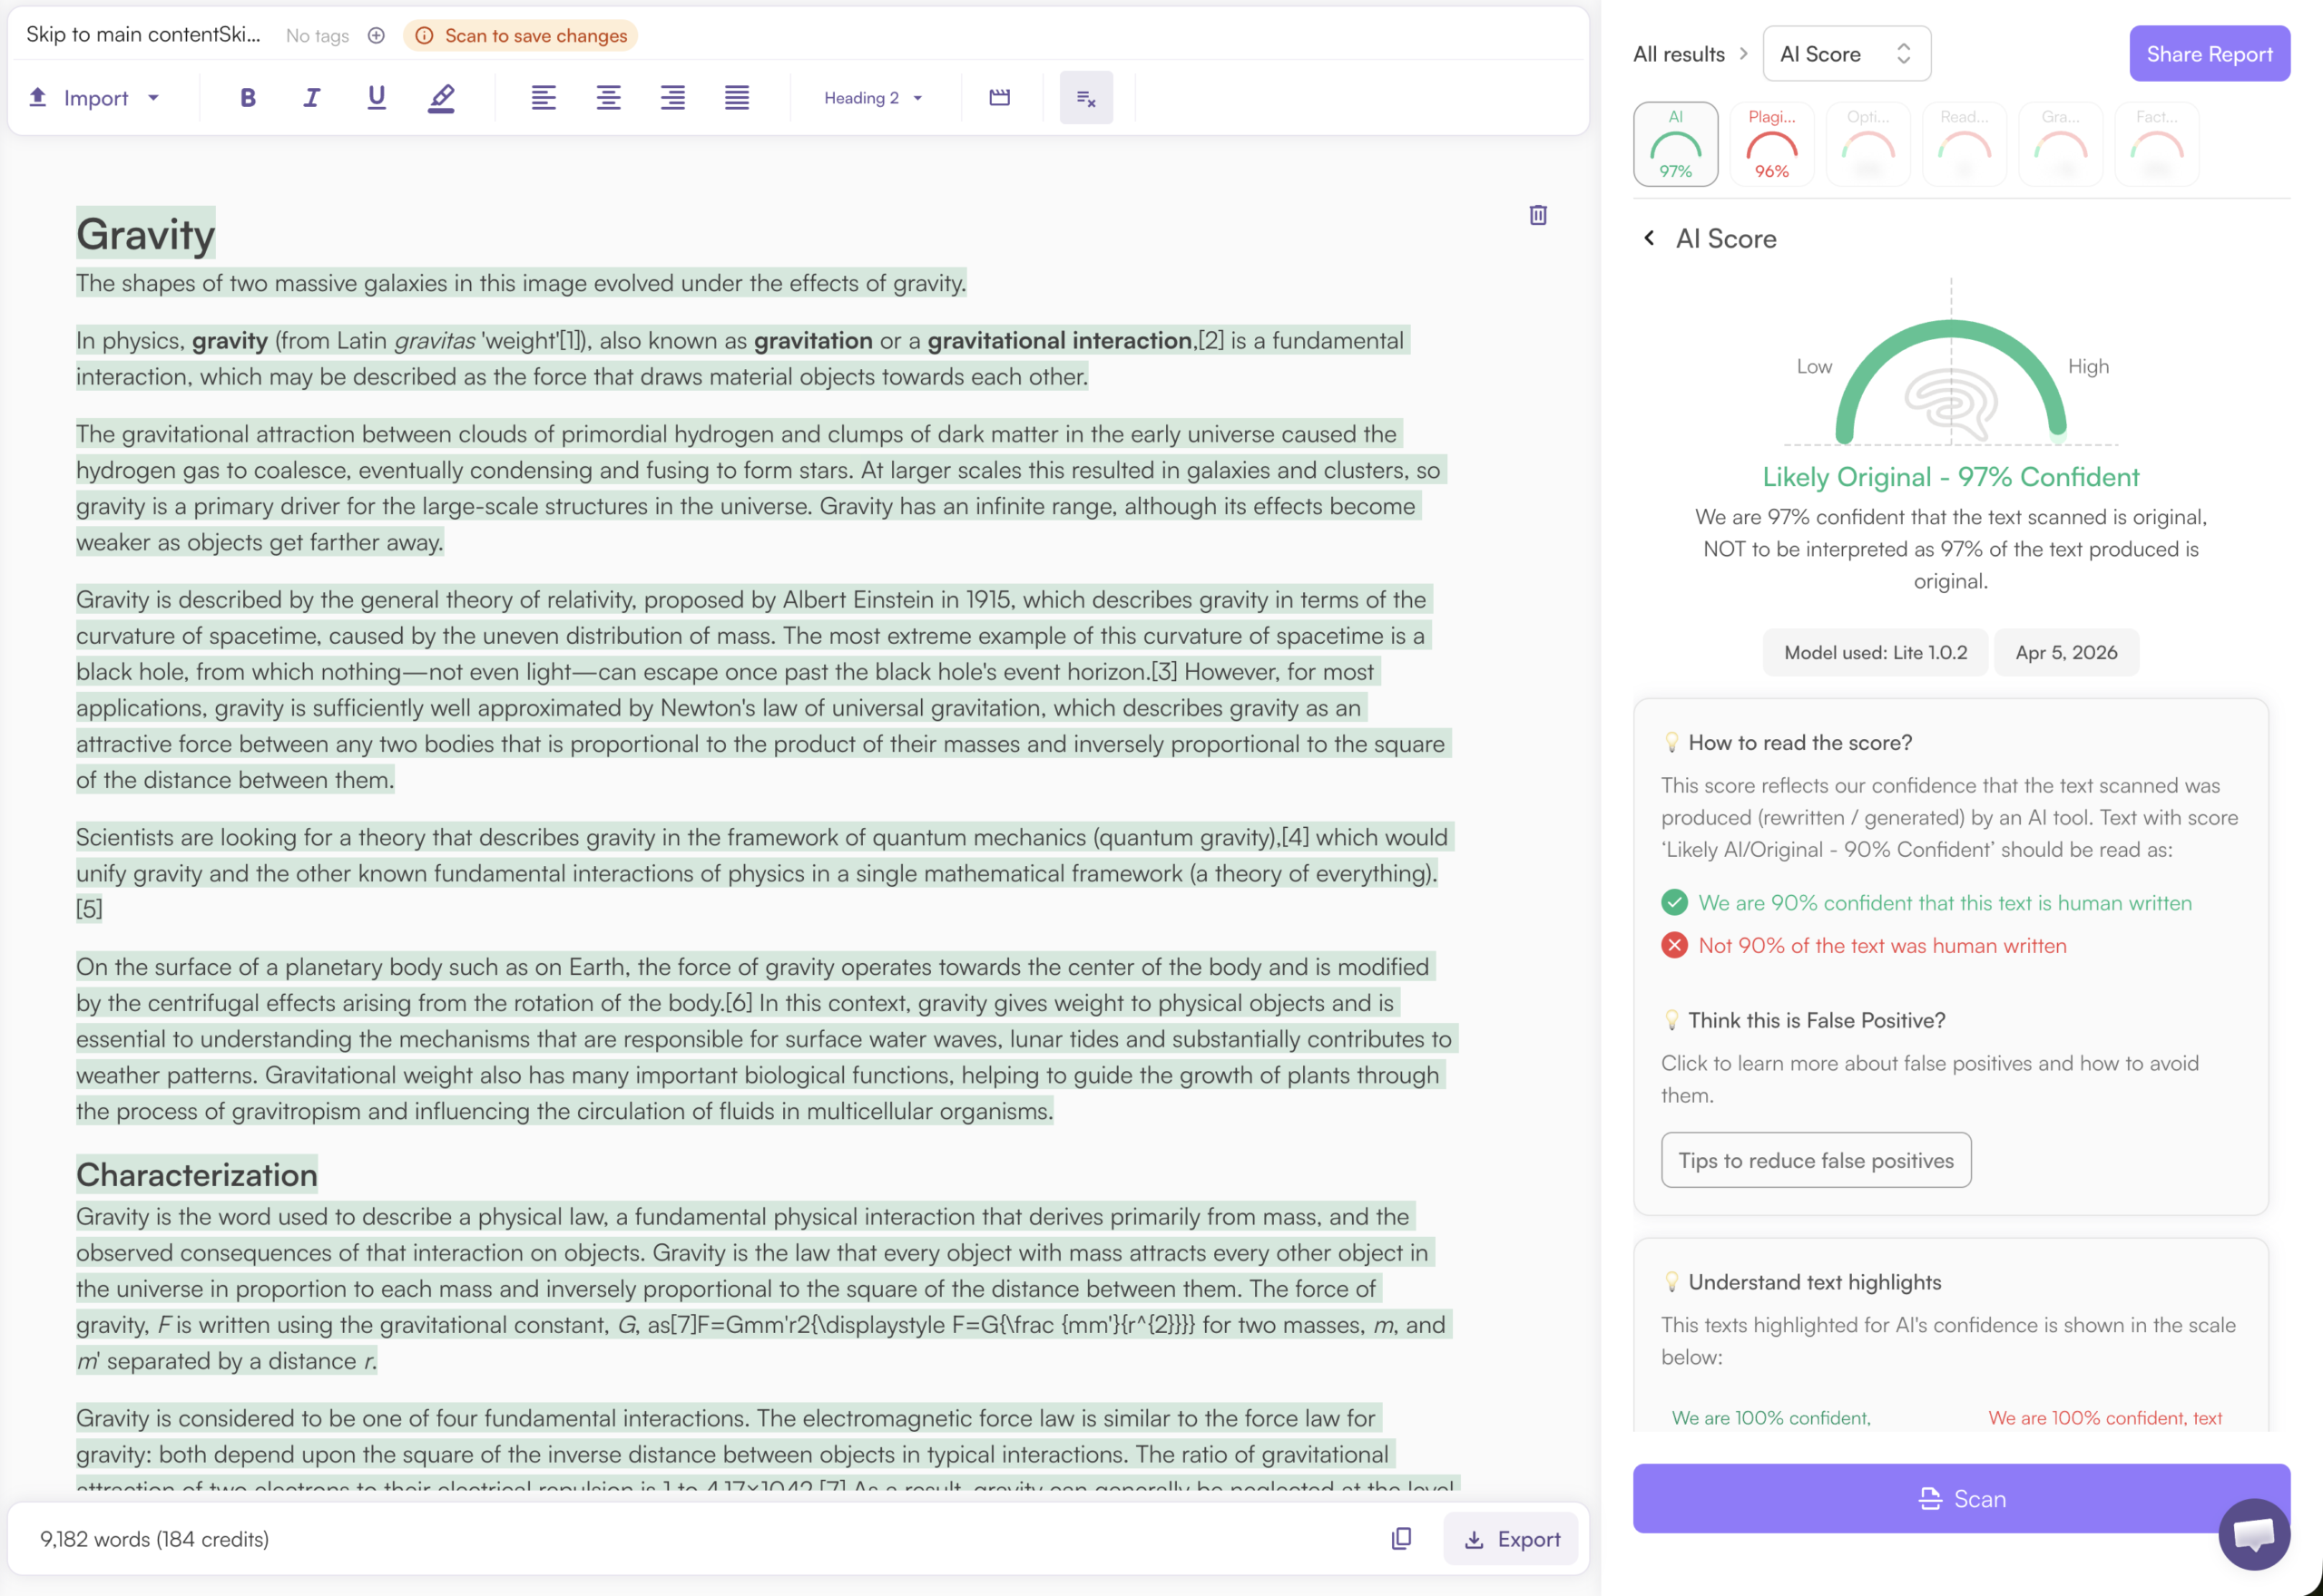Justify the text alignment
Viewport: 2323px width, 1596px height.
click(738, 98)
